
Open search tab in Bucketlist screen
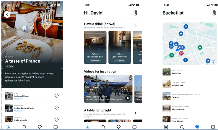(x=182, y=127)
